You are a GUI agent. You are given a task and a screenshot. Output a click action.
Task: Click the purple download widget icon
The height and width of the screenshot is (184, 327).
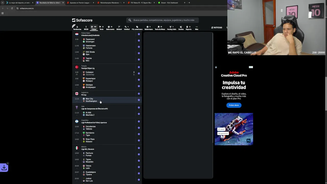[4, 168]
